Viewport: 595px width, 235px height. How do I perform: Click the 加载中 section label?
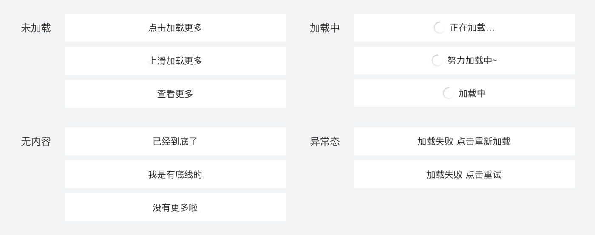pyautogui.click(x=325, y=28)
